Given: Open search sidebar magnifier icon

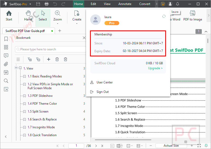Looking at the screenshot, I should 6,81.
